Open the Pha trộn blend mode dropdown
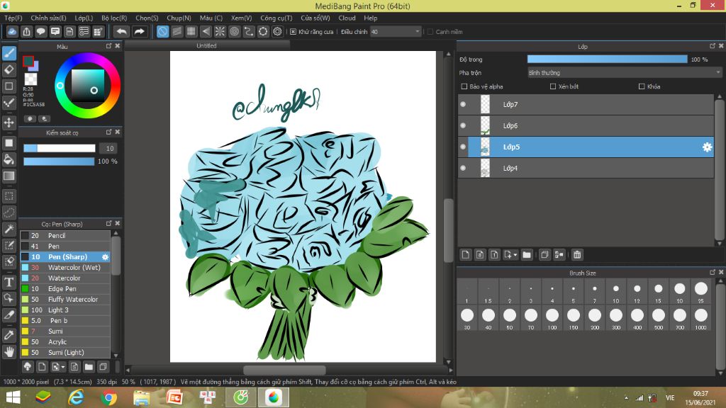The width and height of the screenshot is (726, 408). (625, 73)
